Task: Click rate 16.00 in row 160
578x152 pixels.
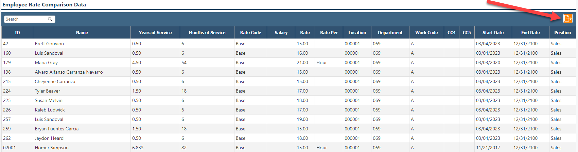Action: tap(302, 53)
